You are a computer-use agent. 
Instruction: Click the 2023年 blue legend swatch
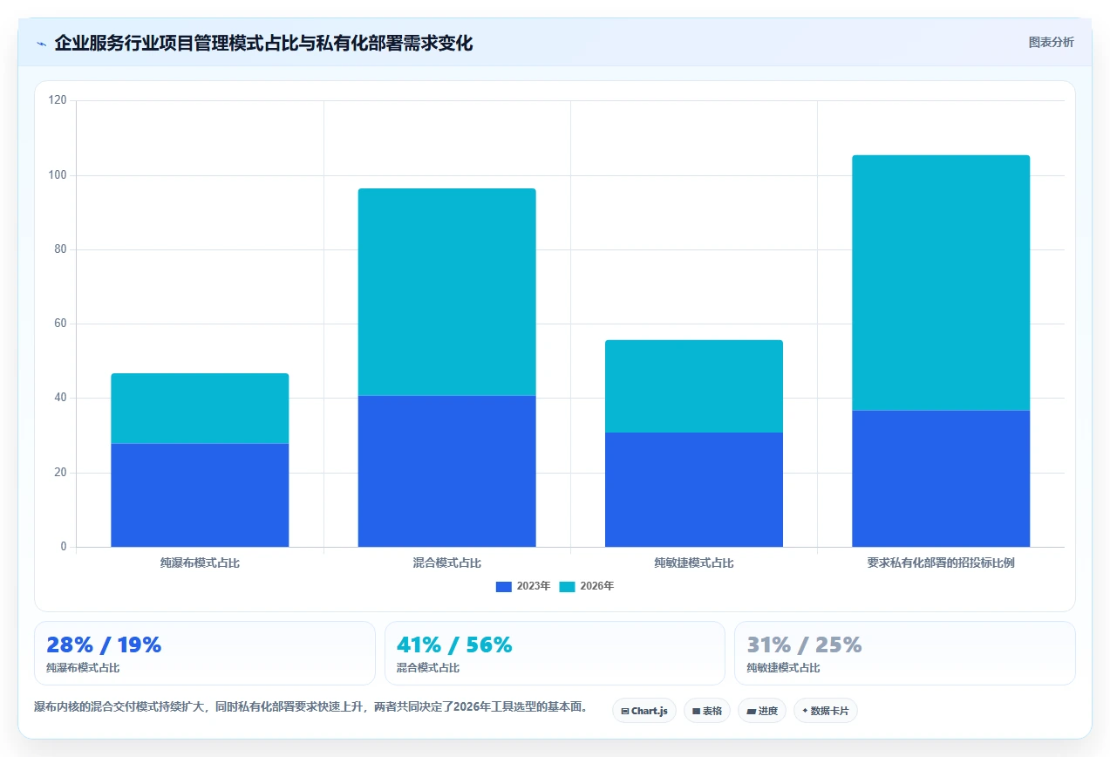pos(504,586)
